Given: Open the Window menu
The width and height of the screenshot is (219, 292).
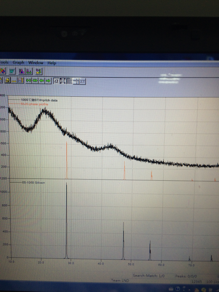Looking at the screenshot, I should pyautogui.click(x=36, y=62).
